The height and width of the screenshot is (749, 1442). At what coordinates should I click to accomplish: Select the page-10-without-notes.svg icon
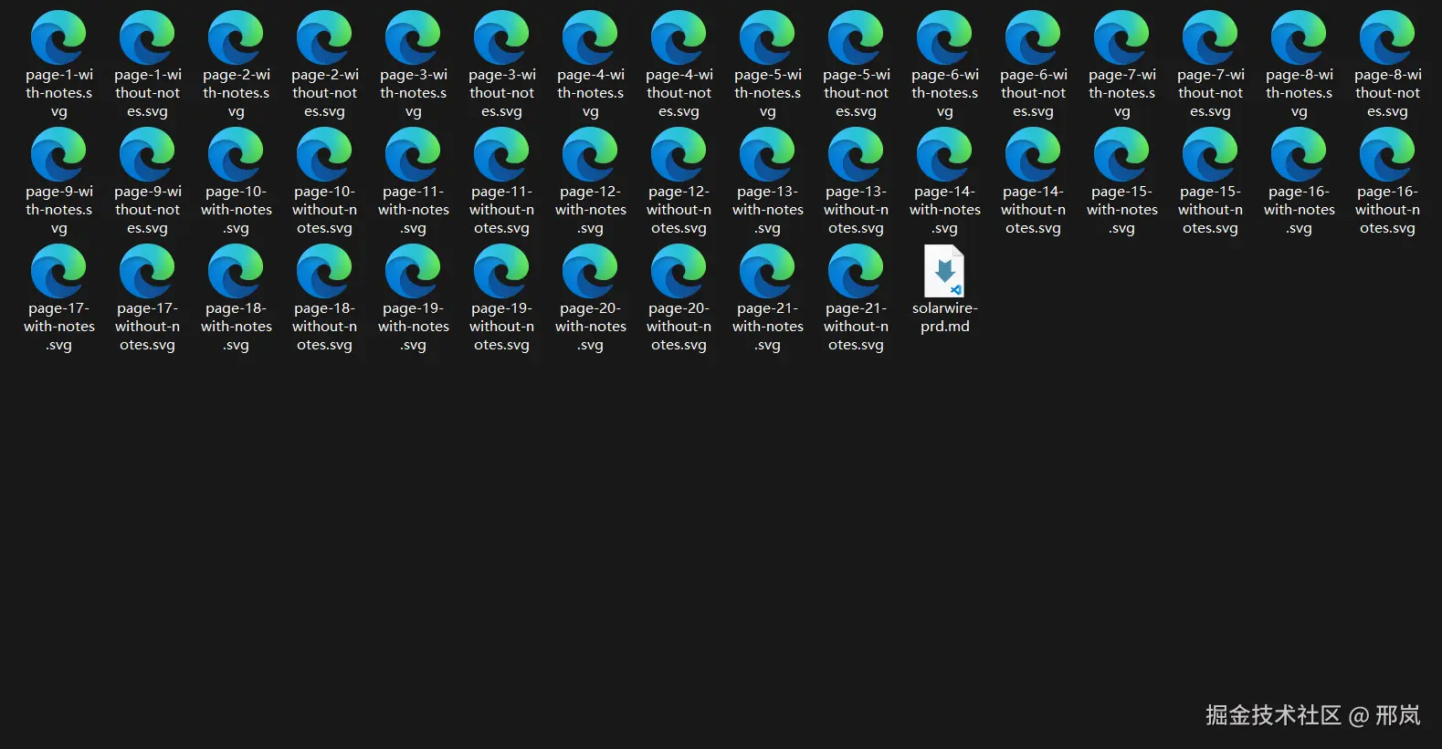pyautogui.click(x=324, y=154)
